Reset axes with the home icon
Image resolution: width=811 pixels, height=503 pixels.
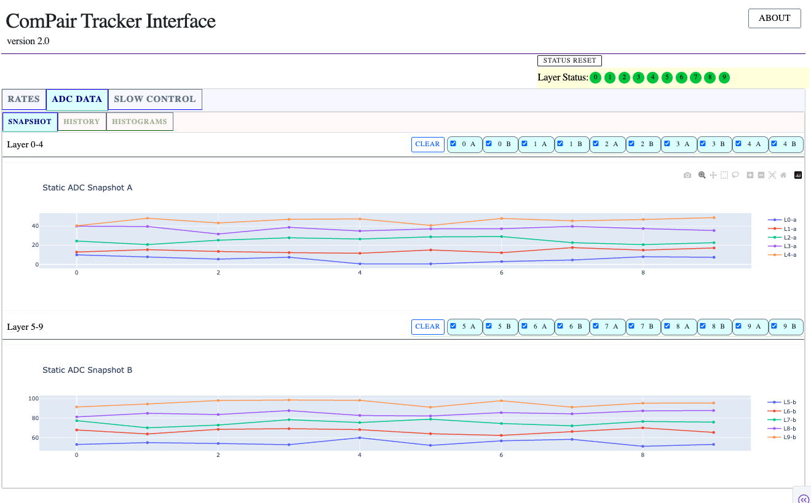pyautogui.click(x=783, y=176)
